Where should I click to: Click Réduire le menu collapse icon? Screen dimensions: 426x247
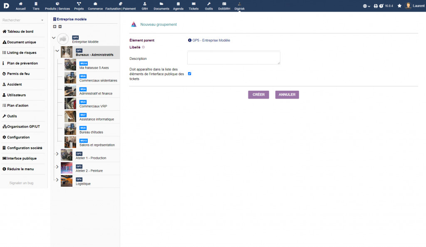4,169
